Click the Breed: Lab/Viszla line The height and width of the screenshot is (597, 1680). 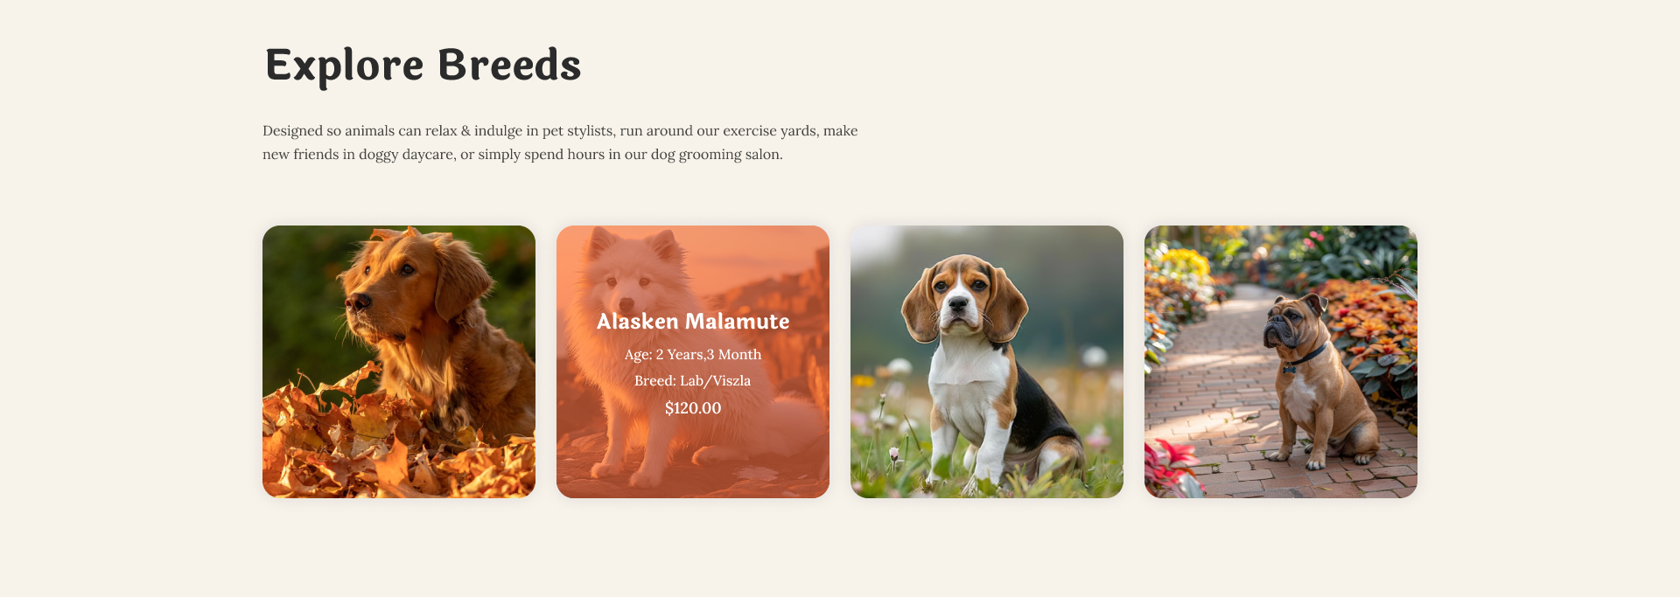click(x=693, y=381)
